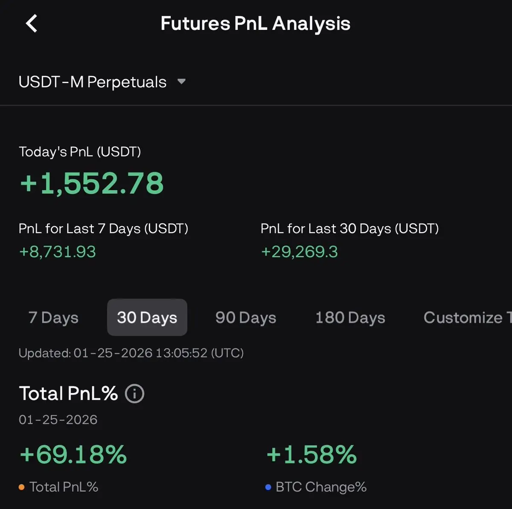Click the orange Total PnL% legend dot
This screenshot has height=509, width=512.
click(22, 487)
